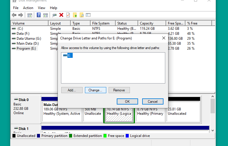Click the Show/Hide Console Tree icon
Viewport: 228px width, 146px height.
(30, 15)
